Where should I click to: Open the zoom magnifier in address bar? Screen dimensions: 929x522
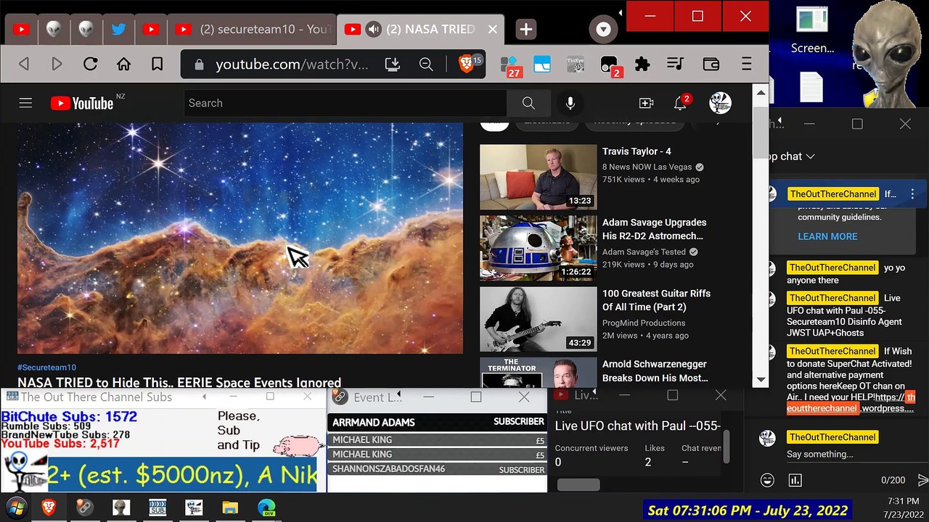(x=426, y=64)
